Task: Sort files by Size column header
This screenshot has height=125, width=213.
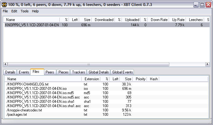Action: 126,79
